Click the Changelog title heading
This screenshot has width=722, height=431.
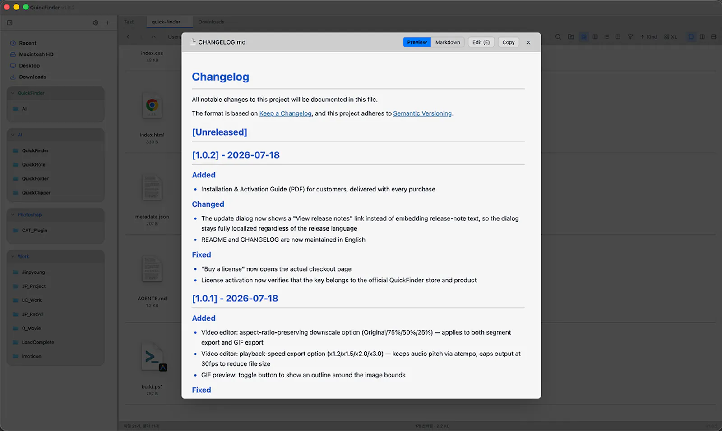coord(221,77)
